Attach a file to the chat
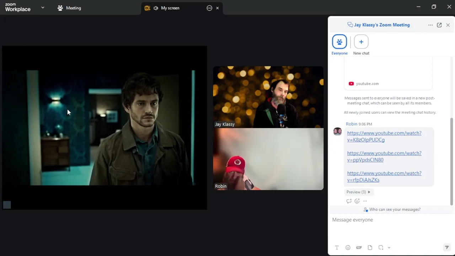Image resolution: width=455 pixels, height=256 pixels. click(x=370, y=247)
